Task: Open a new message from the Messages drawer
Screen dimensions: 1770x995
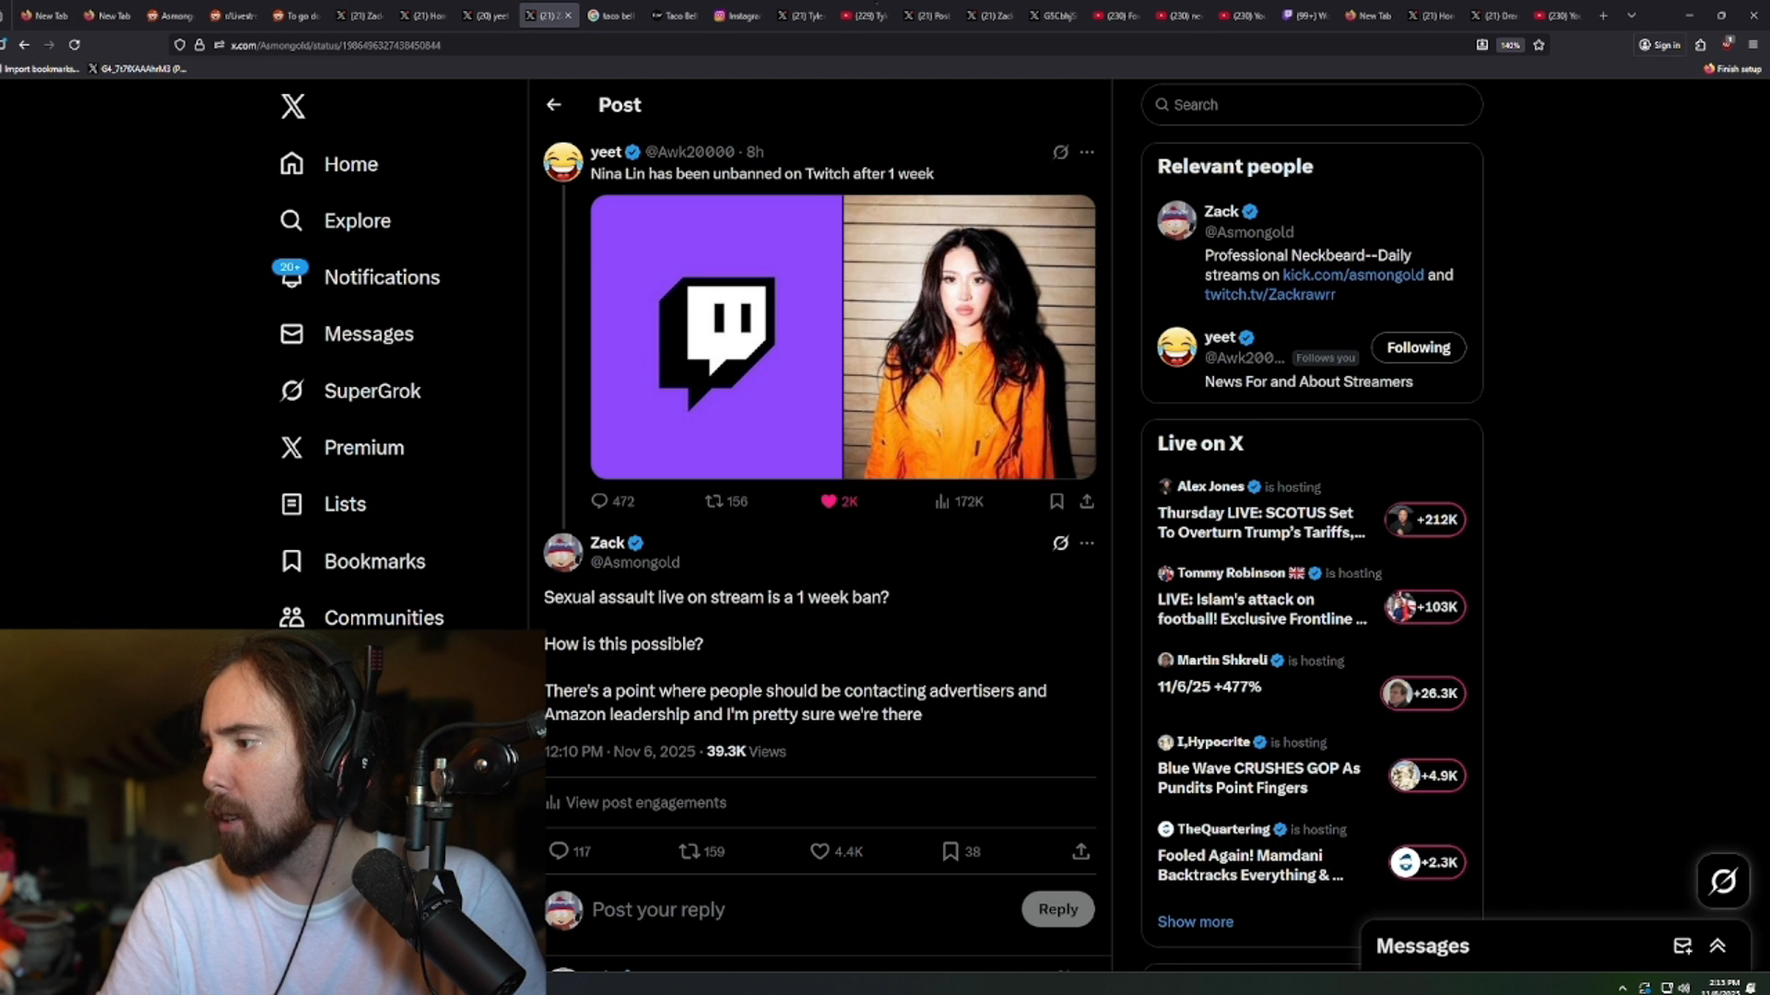Action: 1682,945
